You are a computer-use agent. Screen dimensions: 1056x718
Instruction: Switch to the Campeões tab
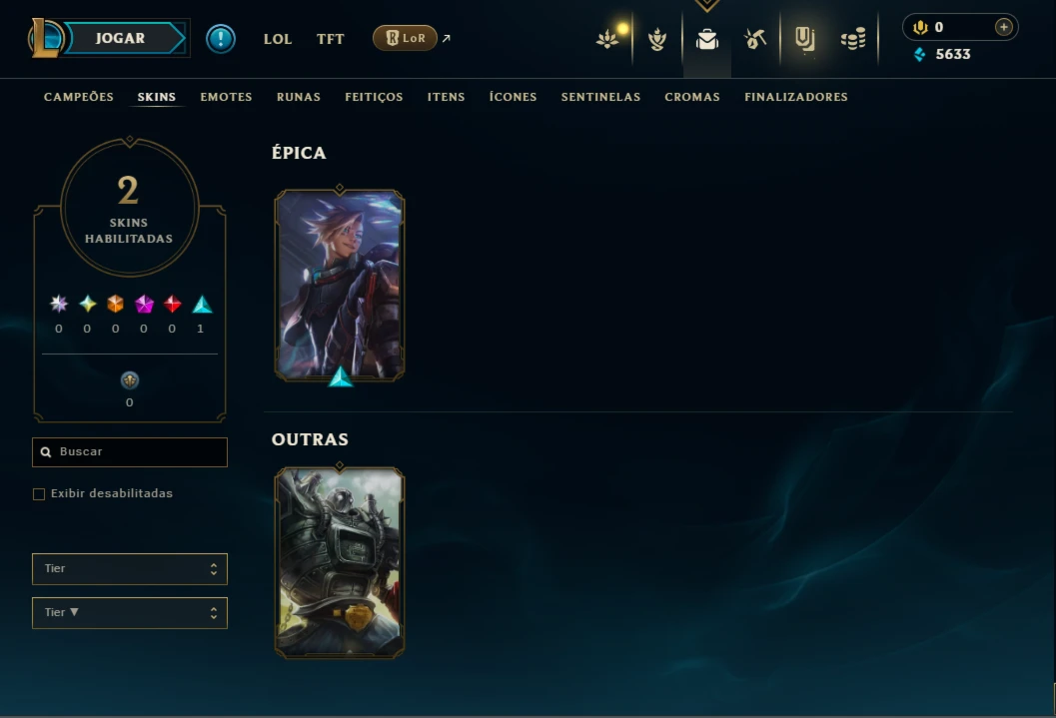pyautogui.click(x=79, y=97)
